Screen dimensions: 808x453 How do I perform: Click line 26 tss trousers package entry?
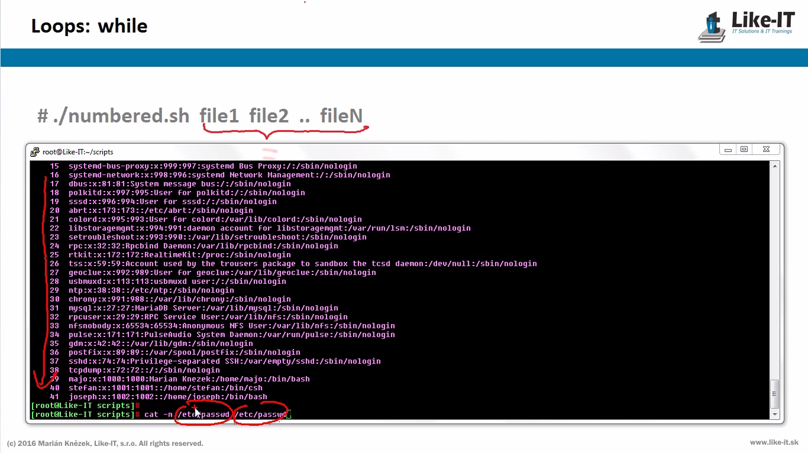pyautogui.click(x=302, y=264)
